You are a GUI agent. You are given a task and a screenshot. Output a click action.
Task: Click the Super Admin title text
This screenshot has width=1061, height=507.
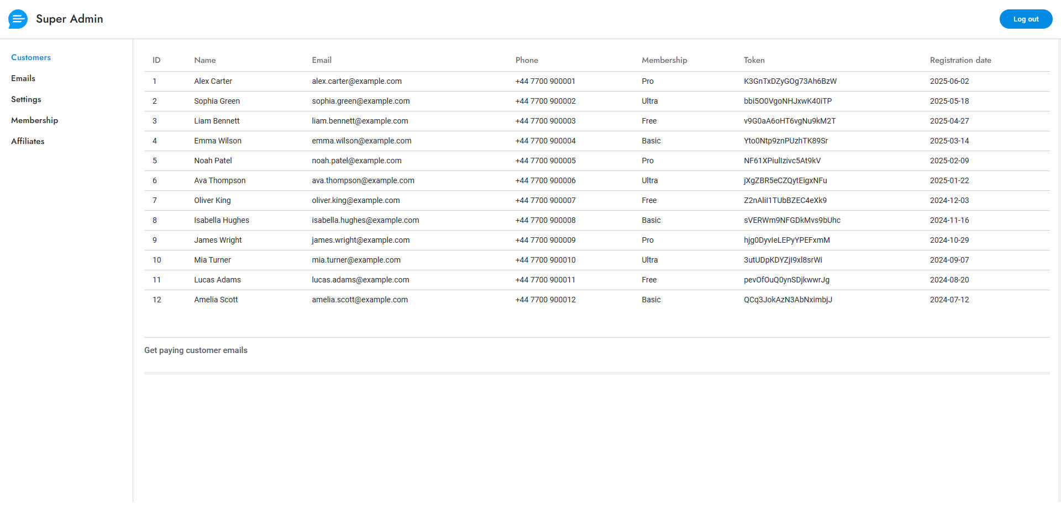click(69, 19)
